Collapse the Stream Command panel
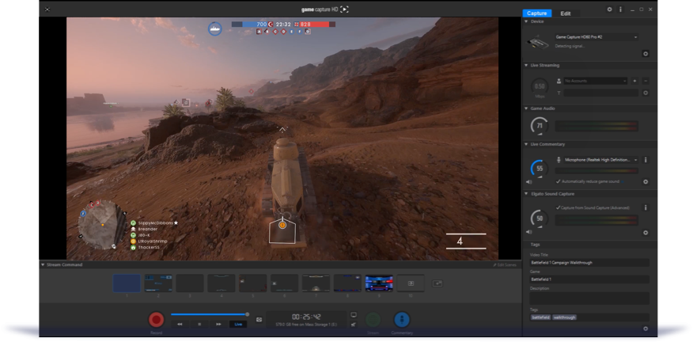 (43, 264)
